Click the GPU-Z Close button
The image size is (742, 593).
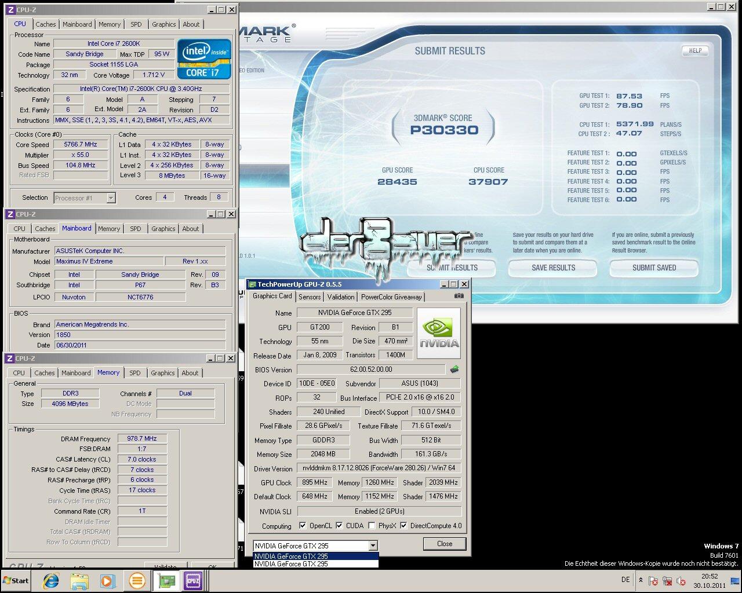[445, 544]
